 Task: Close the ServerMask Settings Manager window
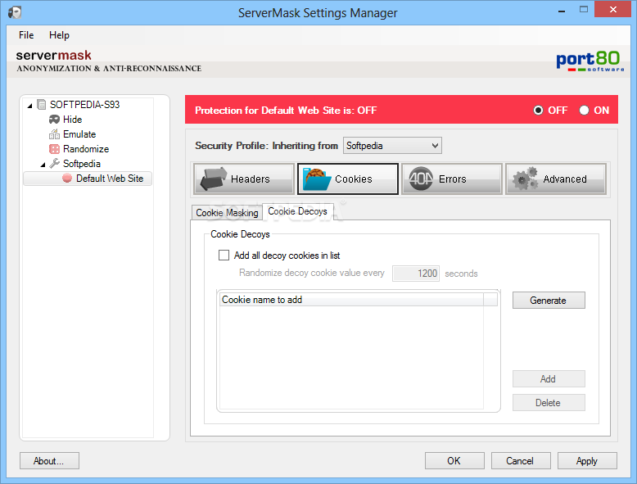(612, 9)
